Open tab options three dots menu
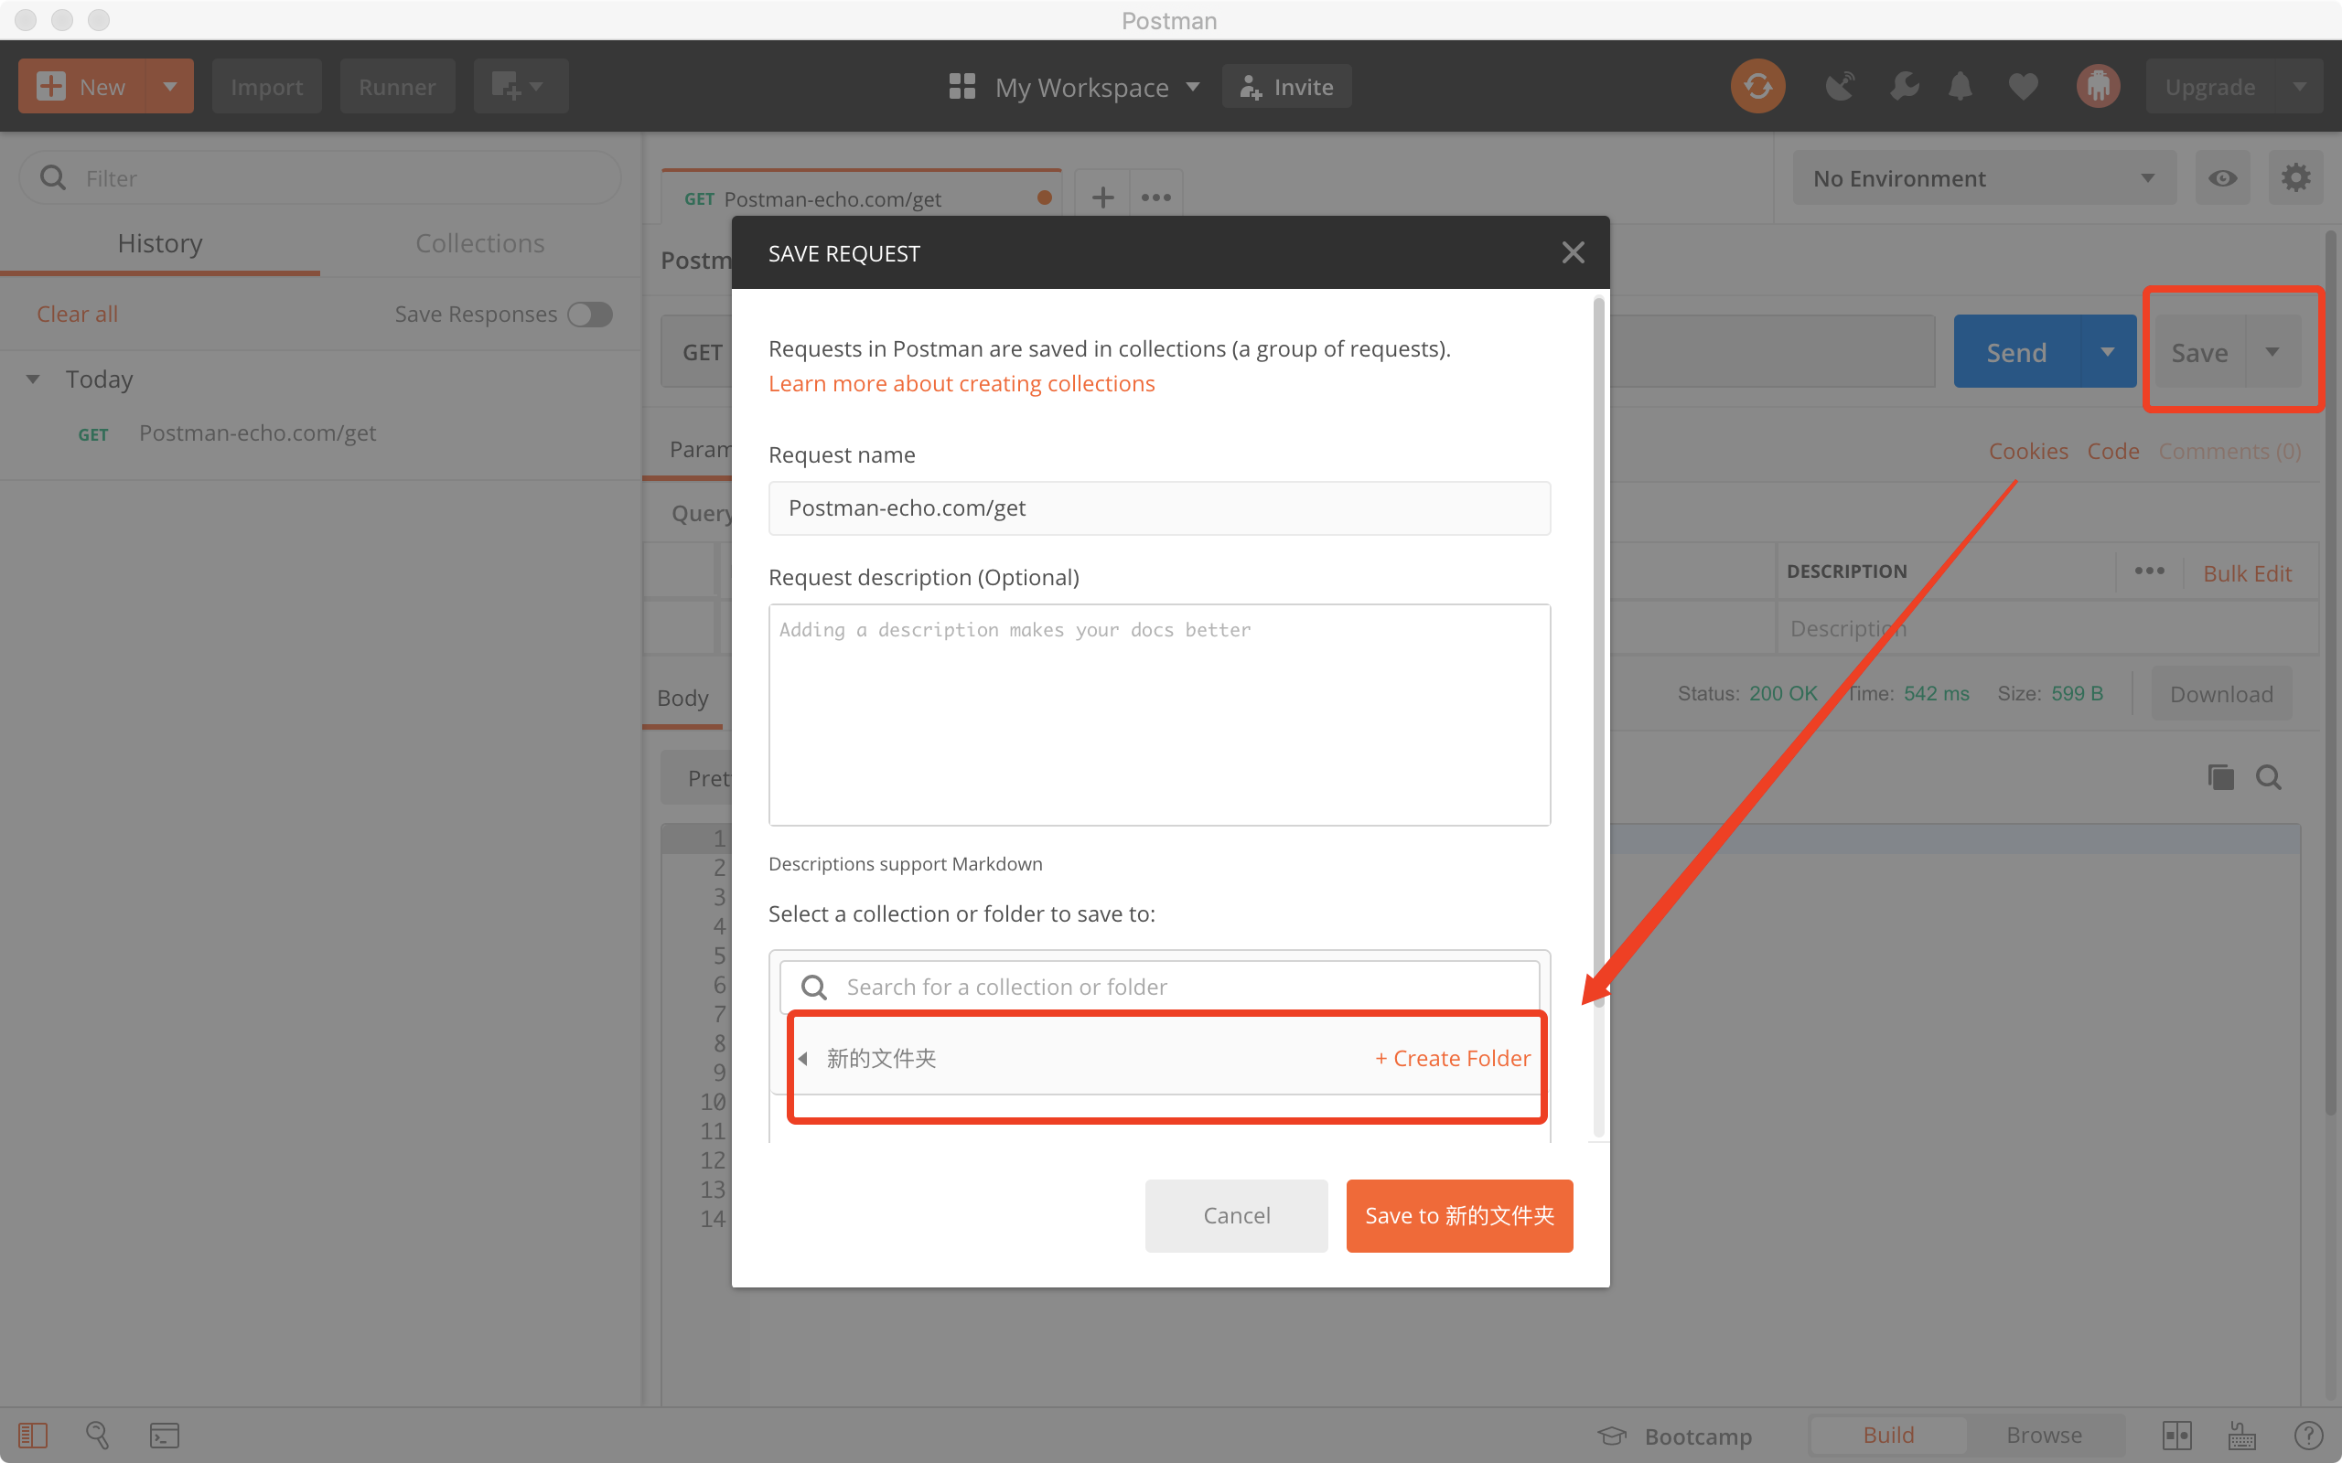Viewport: 2342px width, 1463px height. pyautogui.click(x=1155, y=198)
